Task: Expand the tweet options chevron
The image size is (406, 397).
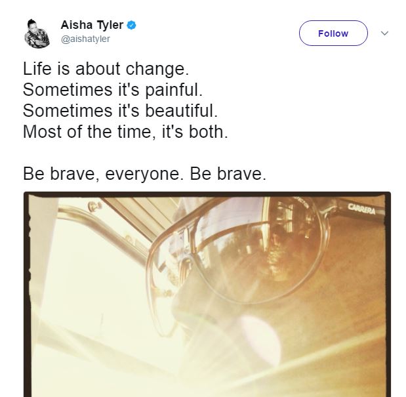Action: click(384, 33)
